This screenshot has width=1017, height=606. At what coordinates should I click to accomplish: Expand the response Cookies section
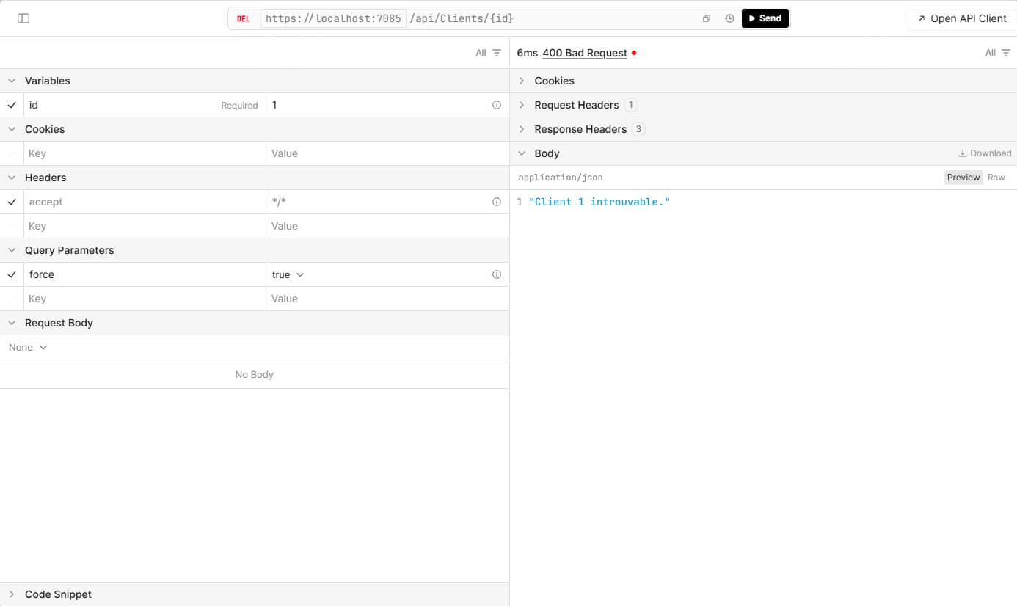tap(522, 81)
